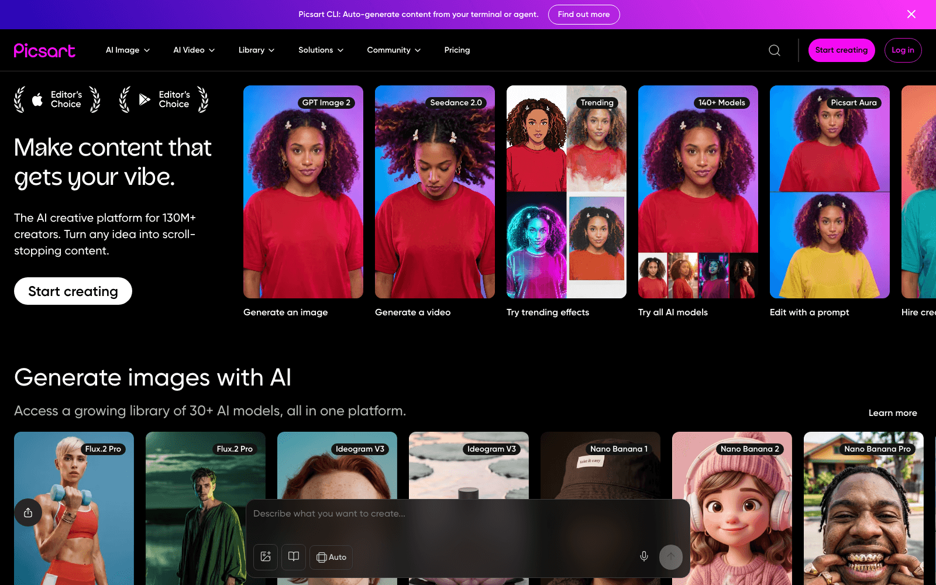Click the Edit with a prompt caption
936x585 pixels.
(810, 312)
